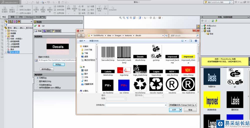Screen dimensions: 250x128
Task: Click image file icon beside path field
Action: coord(36,60)
